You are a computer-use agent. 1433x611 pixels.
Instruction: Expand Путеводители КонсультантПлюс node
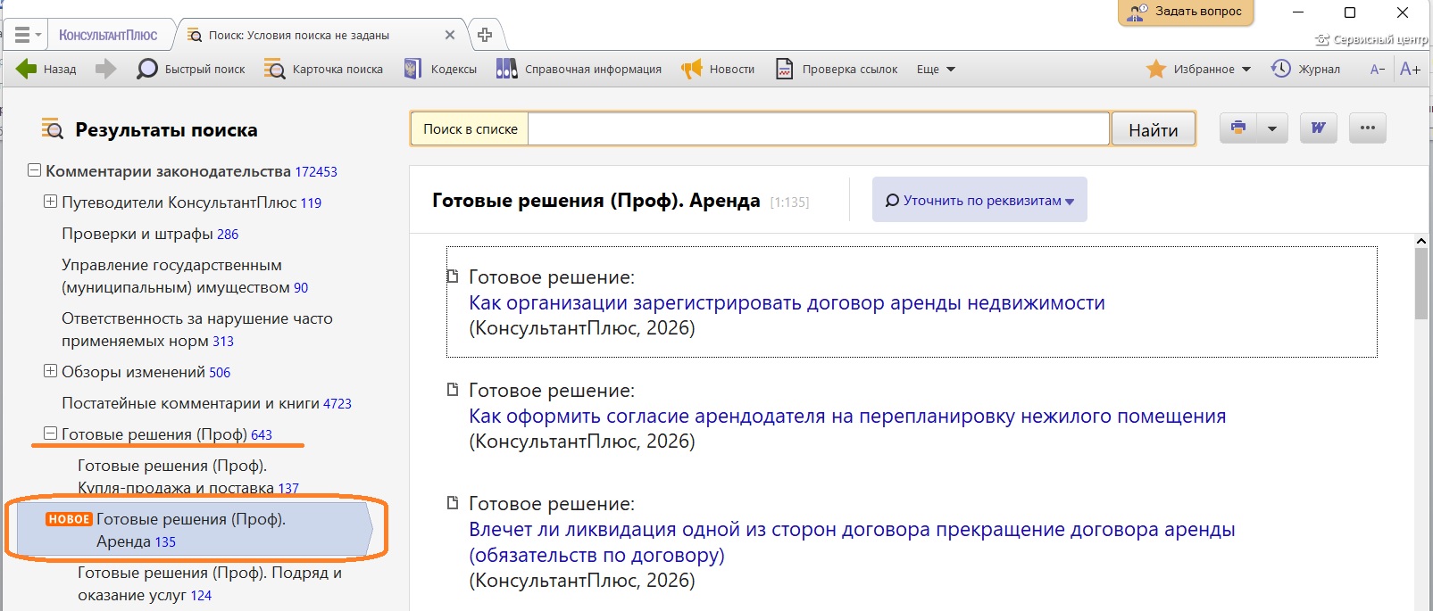pyautogui.click(x=50, y=202)
